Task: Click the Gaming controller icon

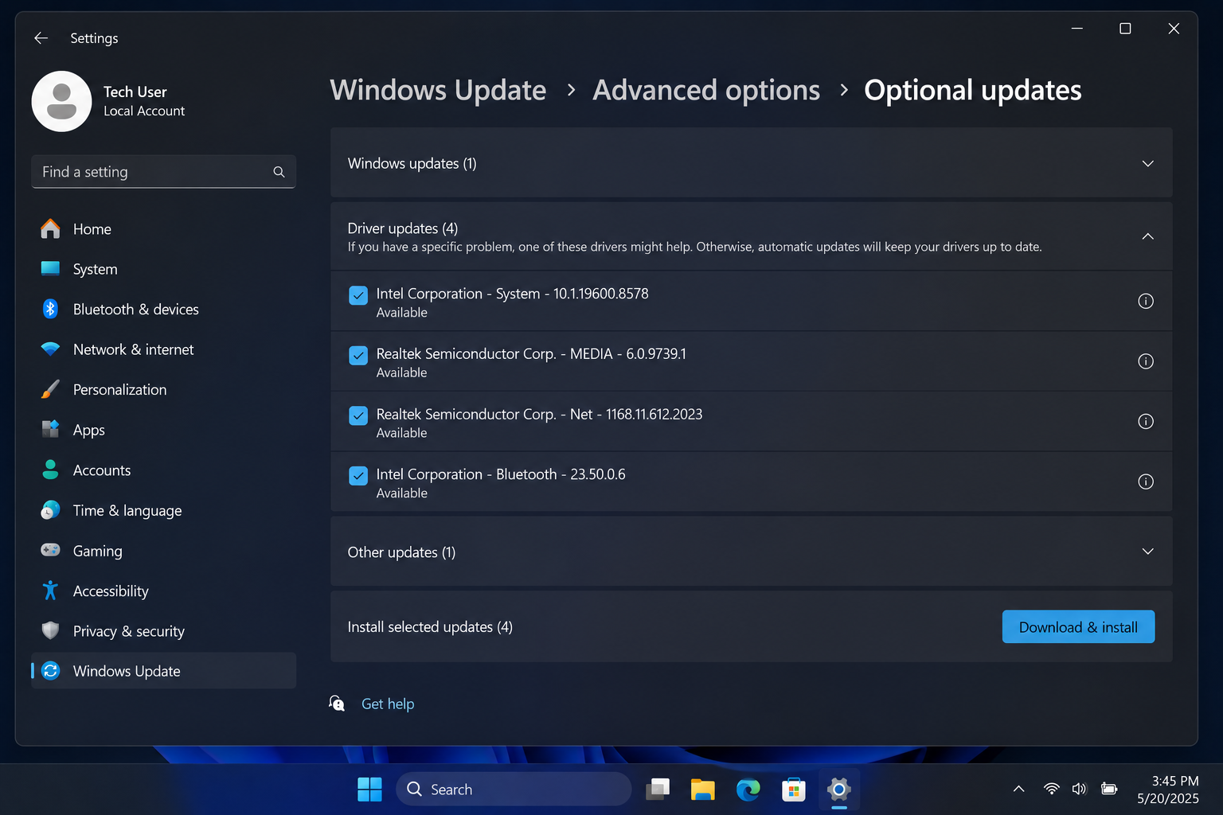Action: [x=50, y=550]
